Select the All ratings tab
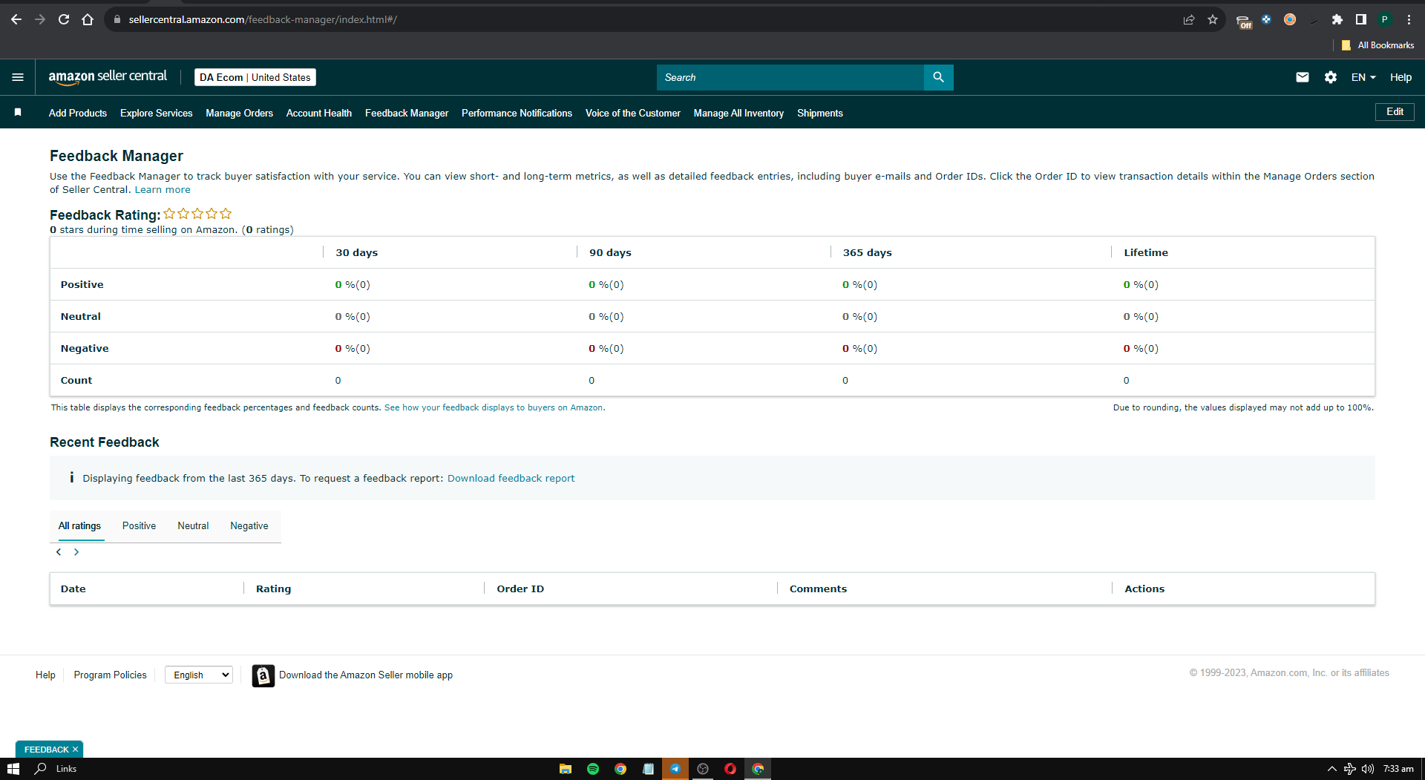Viewport: 1425px width, 780px height. click(x=79, y=526)
